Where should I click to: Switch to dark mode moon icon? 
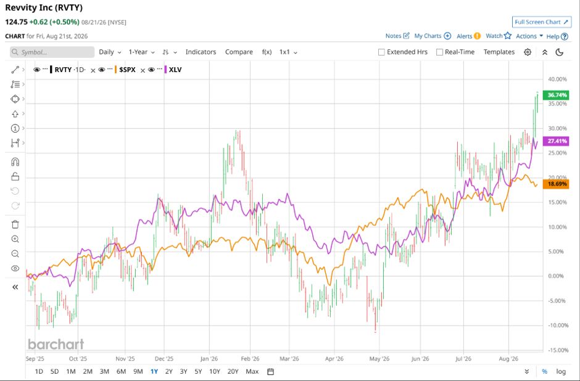(559, 52)
